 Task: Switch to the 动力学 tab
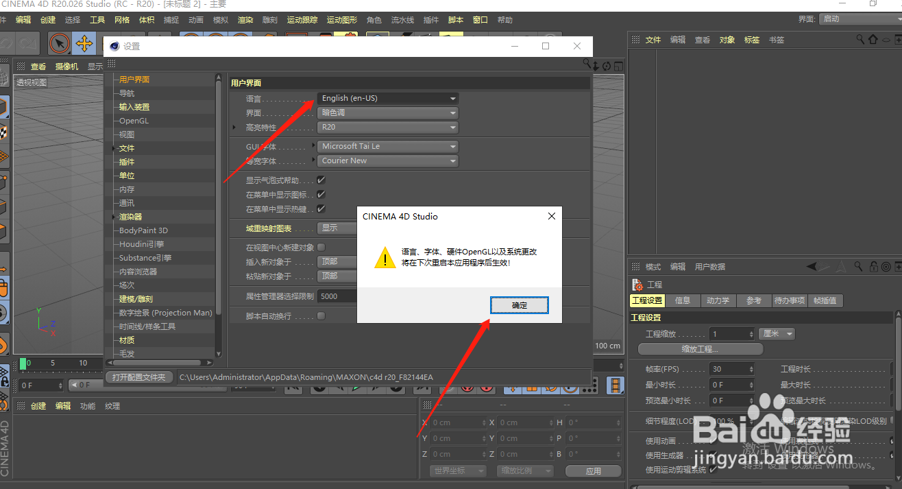coord(718,300)
